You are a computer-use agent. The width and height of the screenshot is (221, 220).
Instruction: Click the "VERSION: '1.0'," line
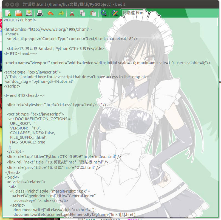pos(25,128)
